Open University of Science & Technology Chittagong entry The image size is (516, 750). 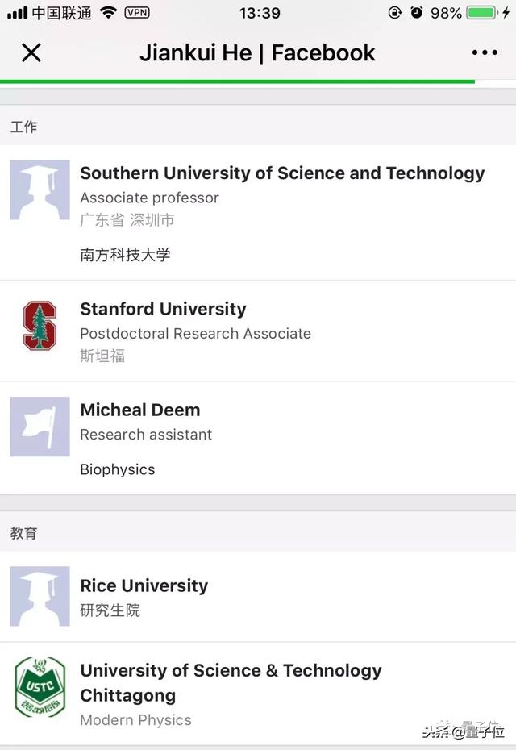click(x=231, y=682)
